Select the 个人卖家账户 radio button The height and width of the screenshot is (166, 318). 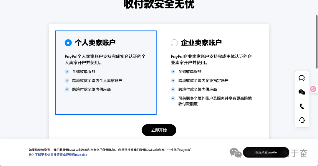(x=68, y=43)
